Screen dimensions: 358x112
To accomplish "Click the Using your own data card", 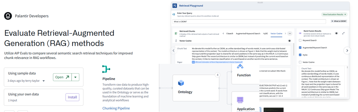I will [43, 97].
